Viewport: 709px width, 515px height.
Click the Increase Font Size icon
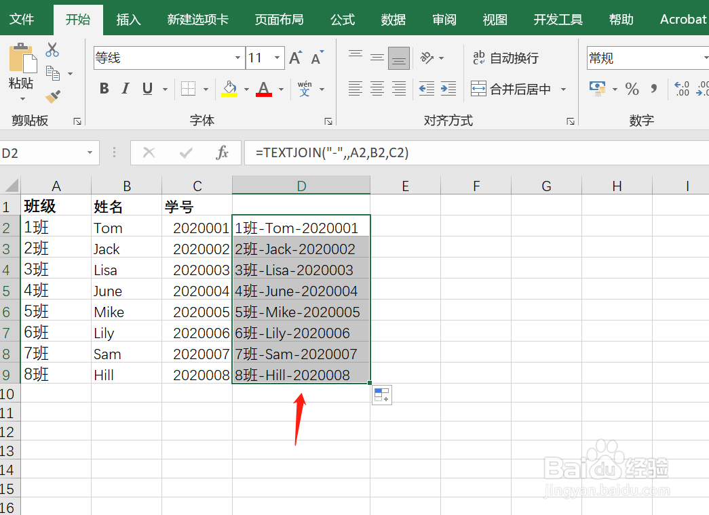[x=294, y=58]
